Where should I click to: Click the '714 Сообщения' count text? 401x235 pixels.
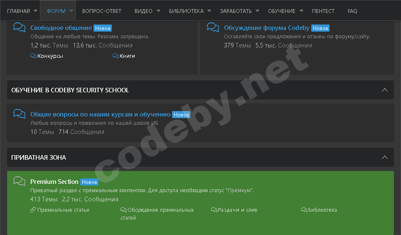pos(81,132)
